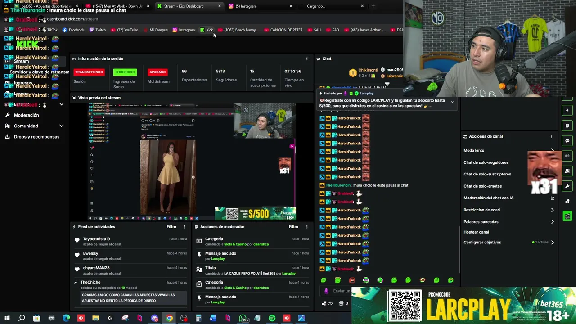Open the channel points infinity balance

point(327,303)
